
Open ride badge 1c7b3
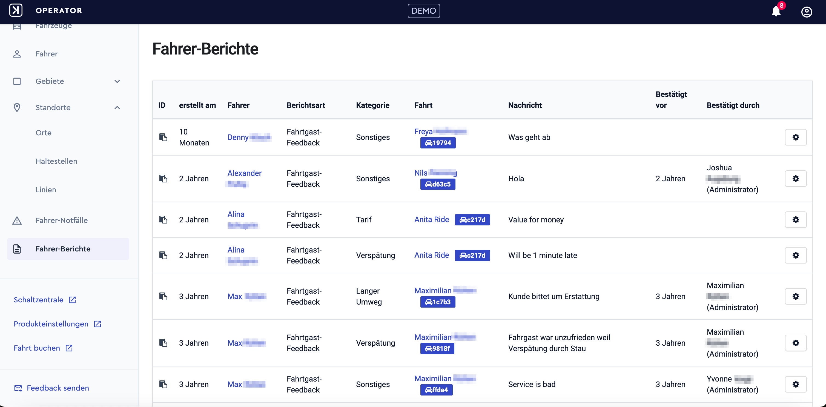coord(438,302)
